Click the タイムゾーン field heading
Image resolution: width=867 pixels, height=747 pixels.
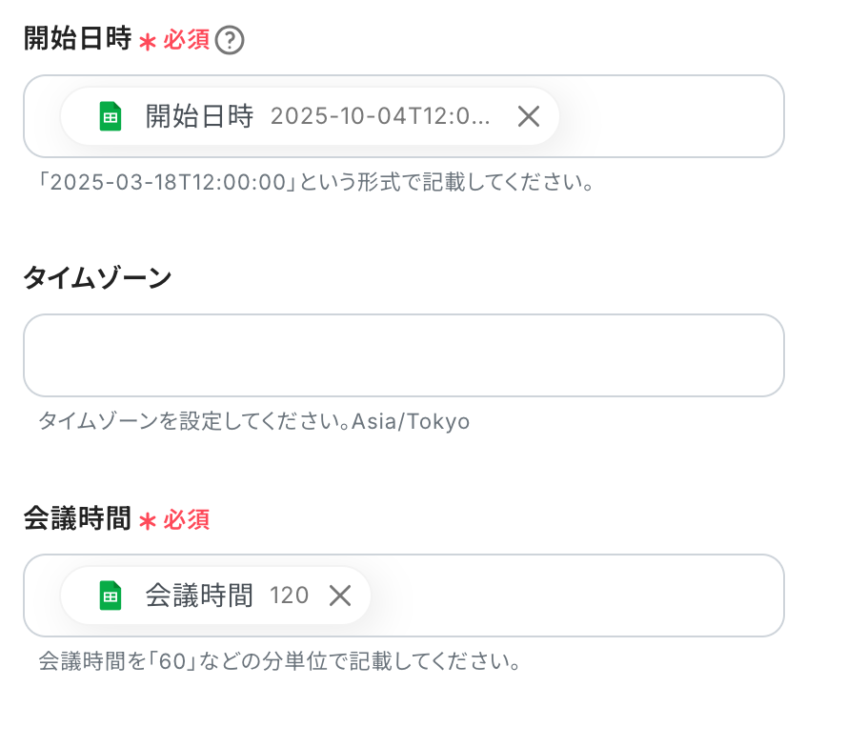[x=97, y=277]
